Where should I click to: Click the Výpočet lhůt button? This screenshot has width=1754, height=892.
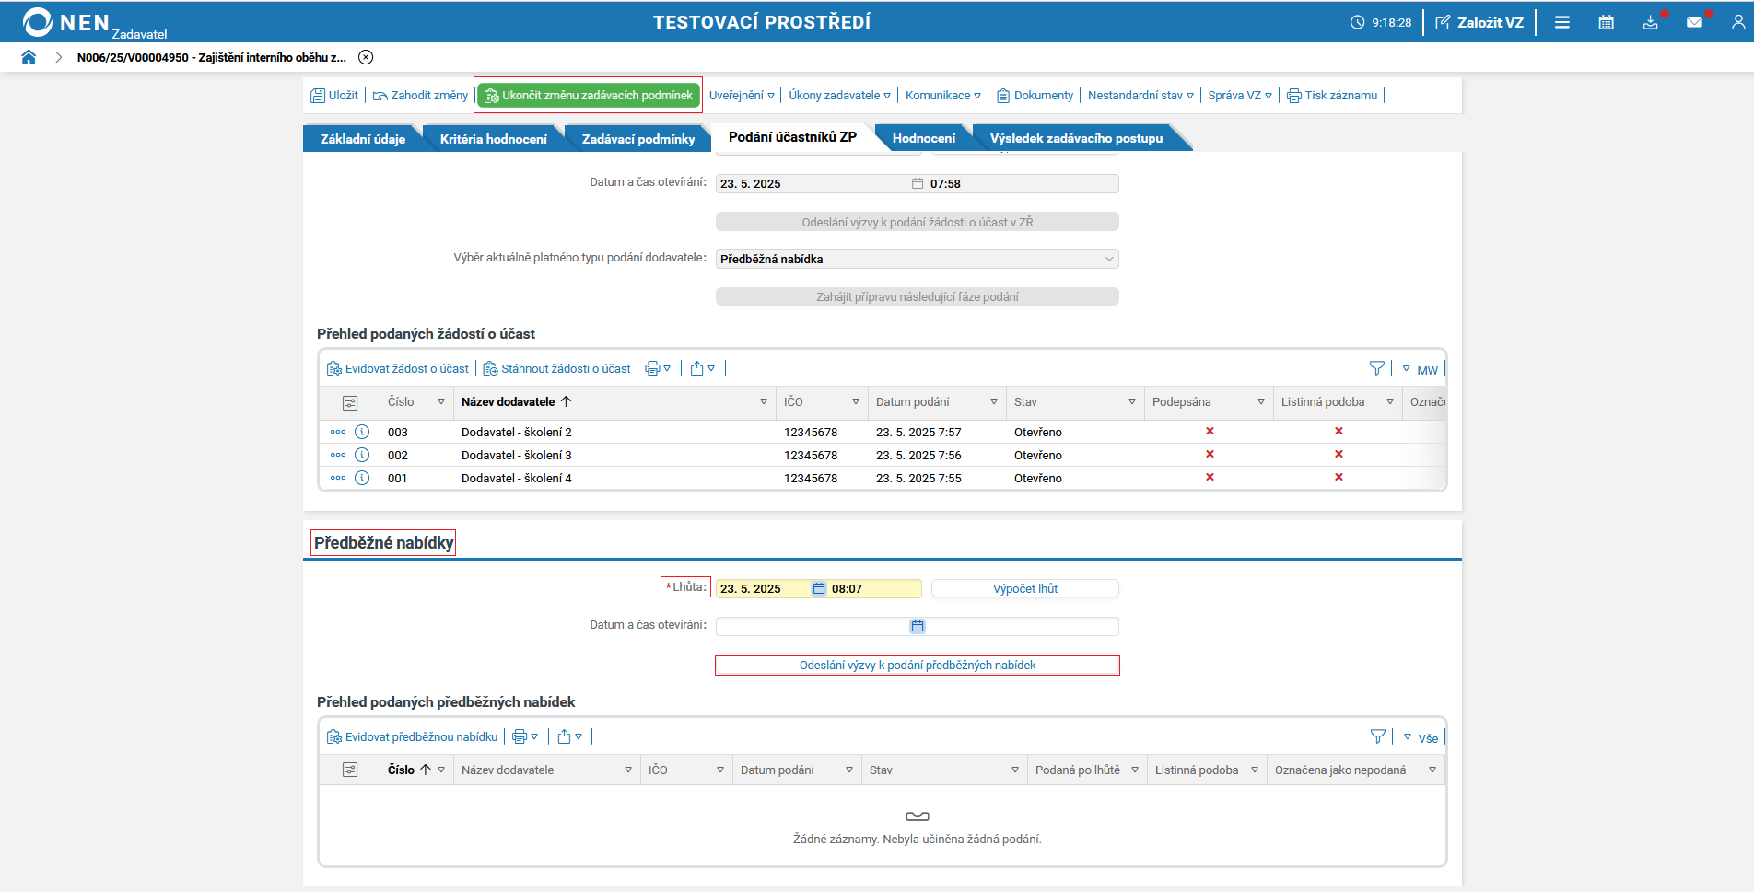click(1024, 589)
